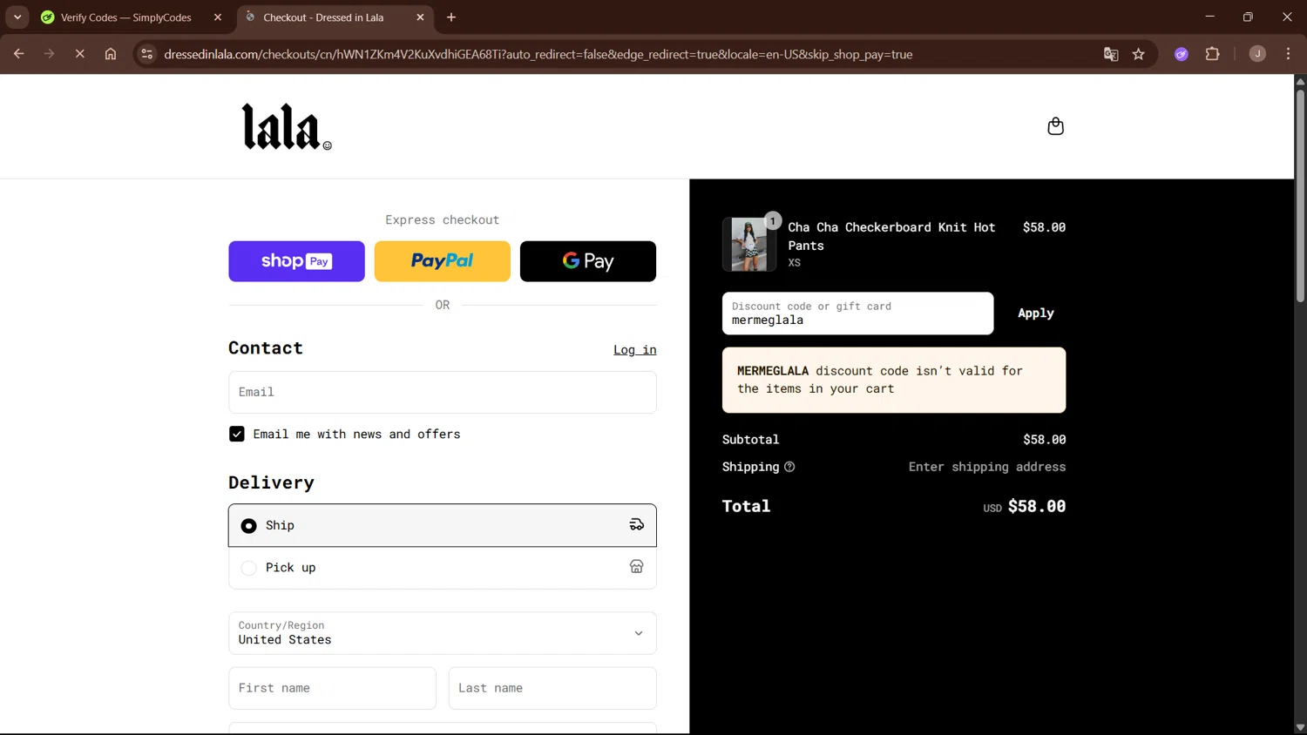The width and height of the screenshot is (1307, 735).
Task: Open new tab with plus button
Action: pos(451,17)
